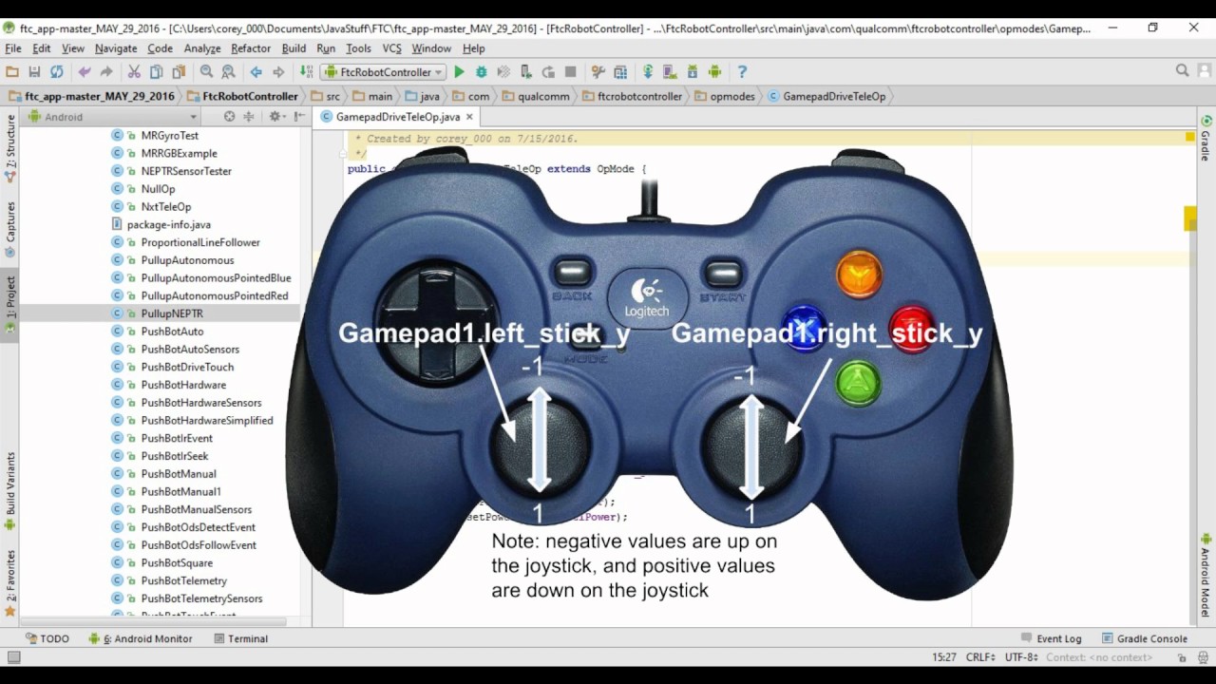The width and height of the screenshot is (1216, 684).
Task: Open the TODO tool window
Action: [x=47, y=638]
